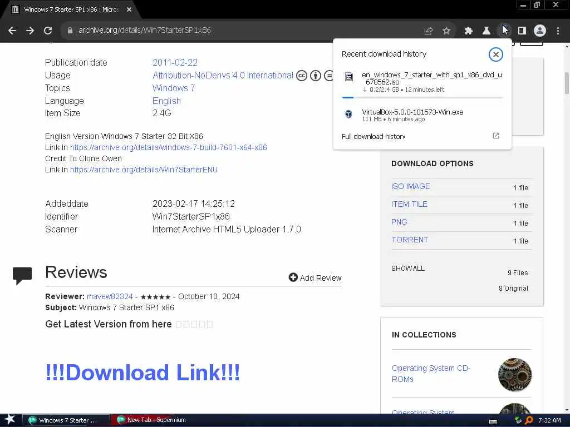Open the VirtualBox installer icon in downloads
Image resolution: width=570 pixels, height=427 pixels.
pos(348,114)
